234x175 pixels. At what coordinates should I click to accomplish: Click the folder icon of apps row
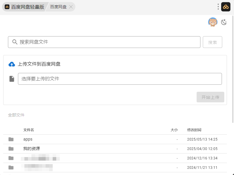coord(11,139)
